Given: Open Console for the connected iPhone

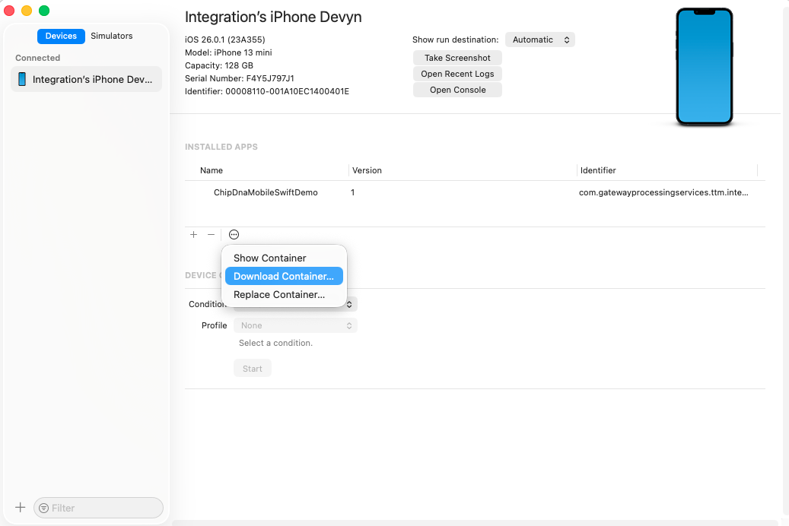Looking at the screenshot, I should click(x=457, y=89).
